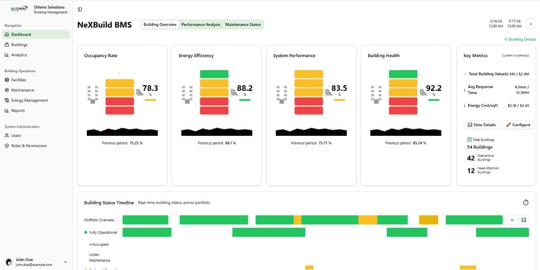Screen dimensions: 540x270
Task: Click the Energy Efficiency trend sparkline
Action: (x=217, y=132)
